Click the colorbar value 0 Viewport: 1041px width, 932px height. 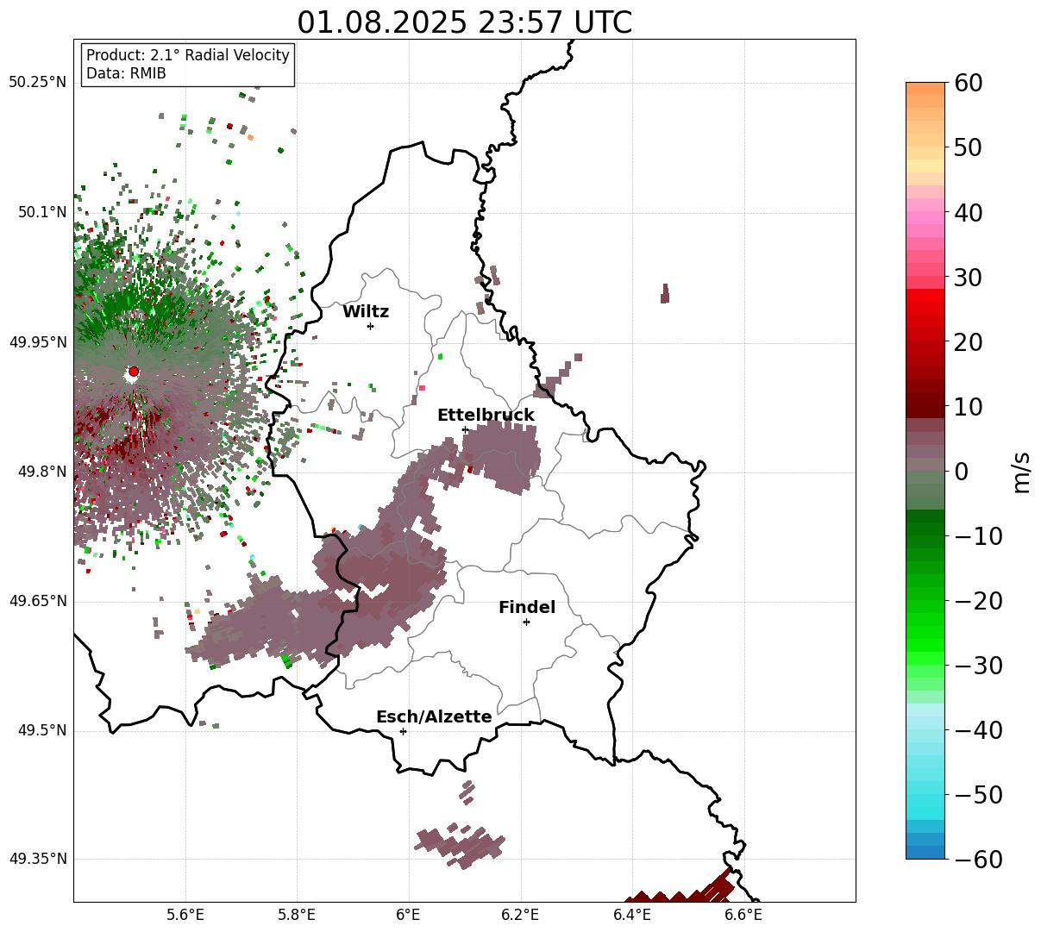coord(960,472)
